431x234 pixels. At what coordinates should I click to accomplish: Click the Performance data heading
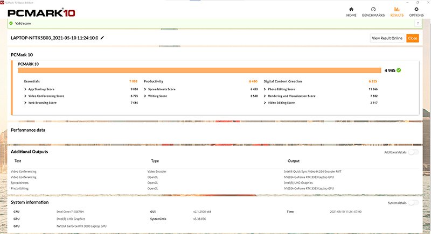[x=28, y=130]
